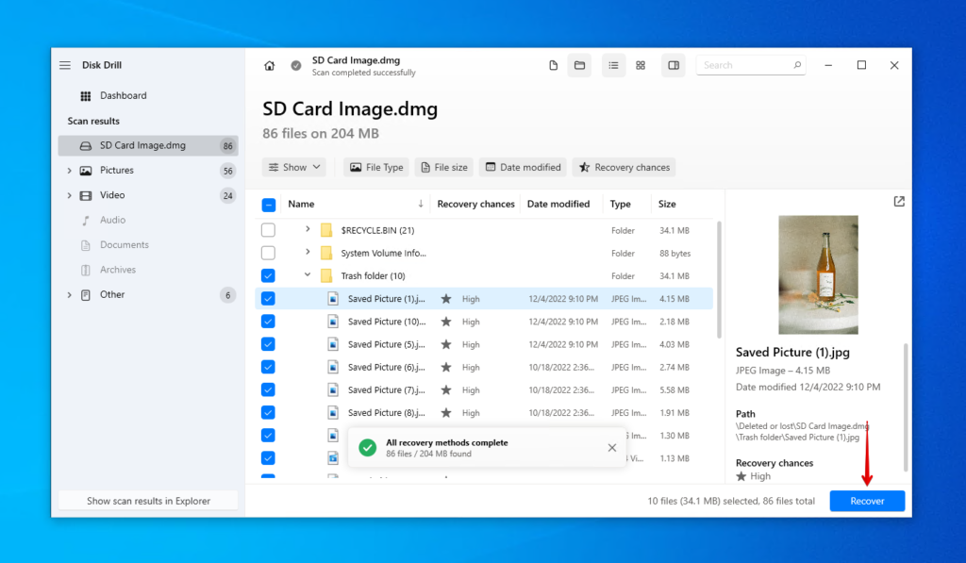
Task: Switch to grid view of scan results
Action: click(641, 65)
